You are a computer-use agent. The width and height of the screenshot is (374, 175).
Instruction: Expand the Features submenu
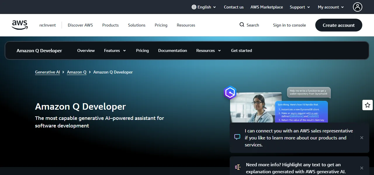[115, 50]
